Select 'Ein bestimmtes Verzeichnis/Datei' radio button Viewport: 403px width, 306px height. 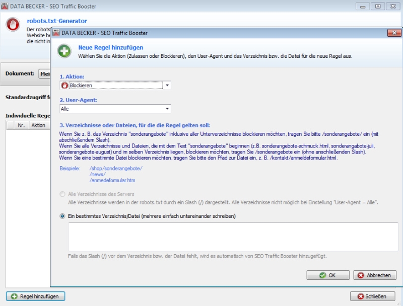pyautogui.click(x=62, y=216)
